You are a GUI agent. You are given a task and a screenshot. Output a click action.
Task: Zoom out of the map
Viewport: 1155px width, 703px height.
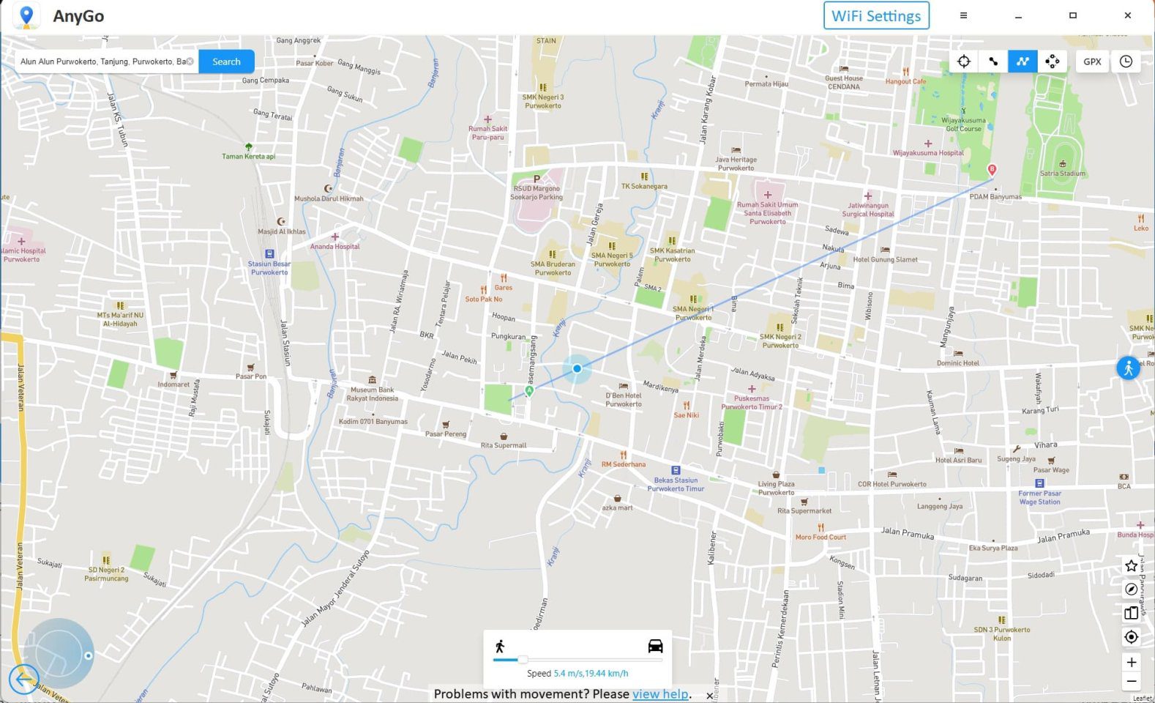click(1131, 682)
